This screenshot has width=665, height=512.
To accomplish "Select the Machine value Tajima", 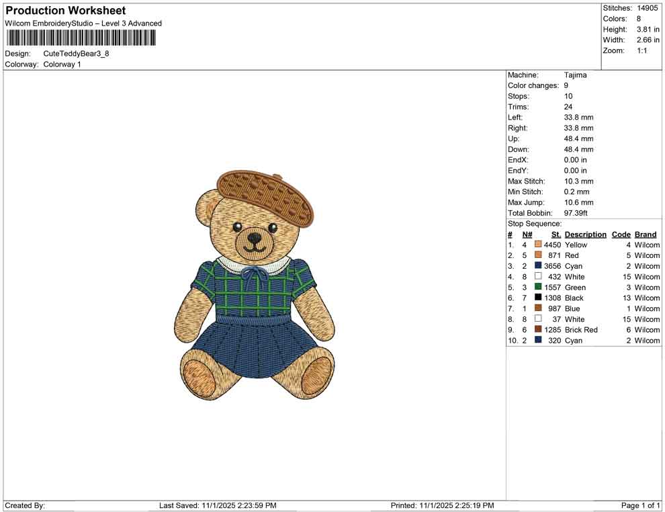I will coord(575,75).
